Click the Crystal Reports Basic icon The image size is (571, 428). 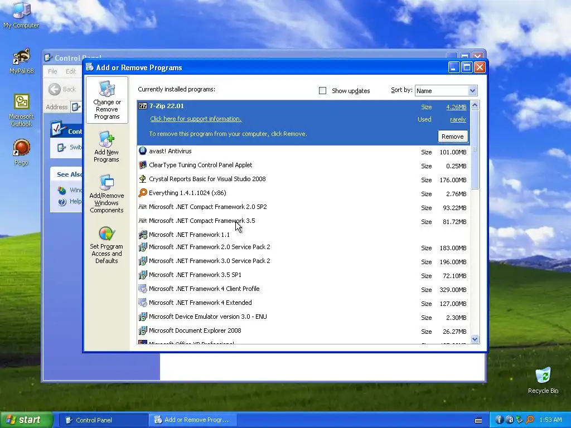coord(143,179)
